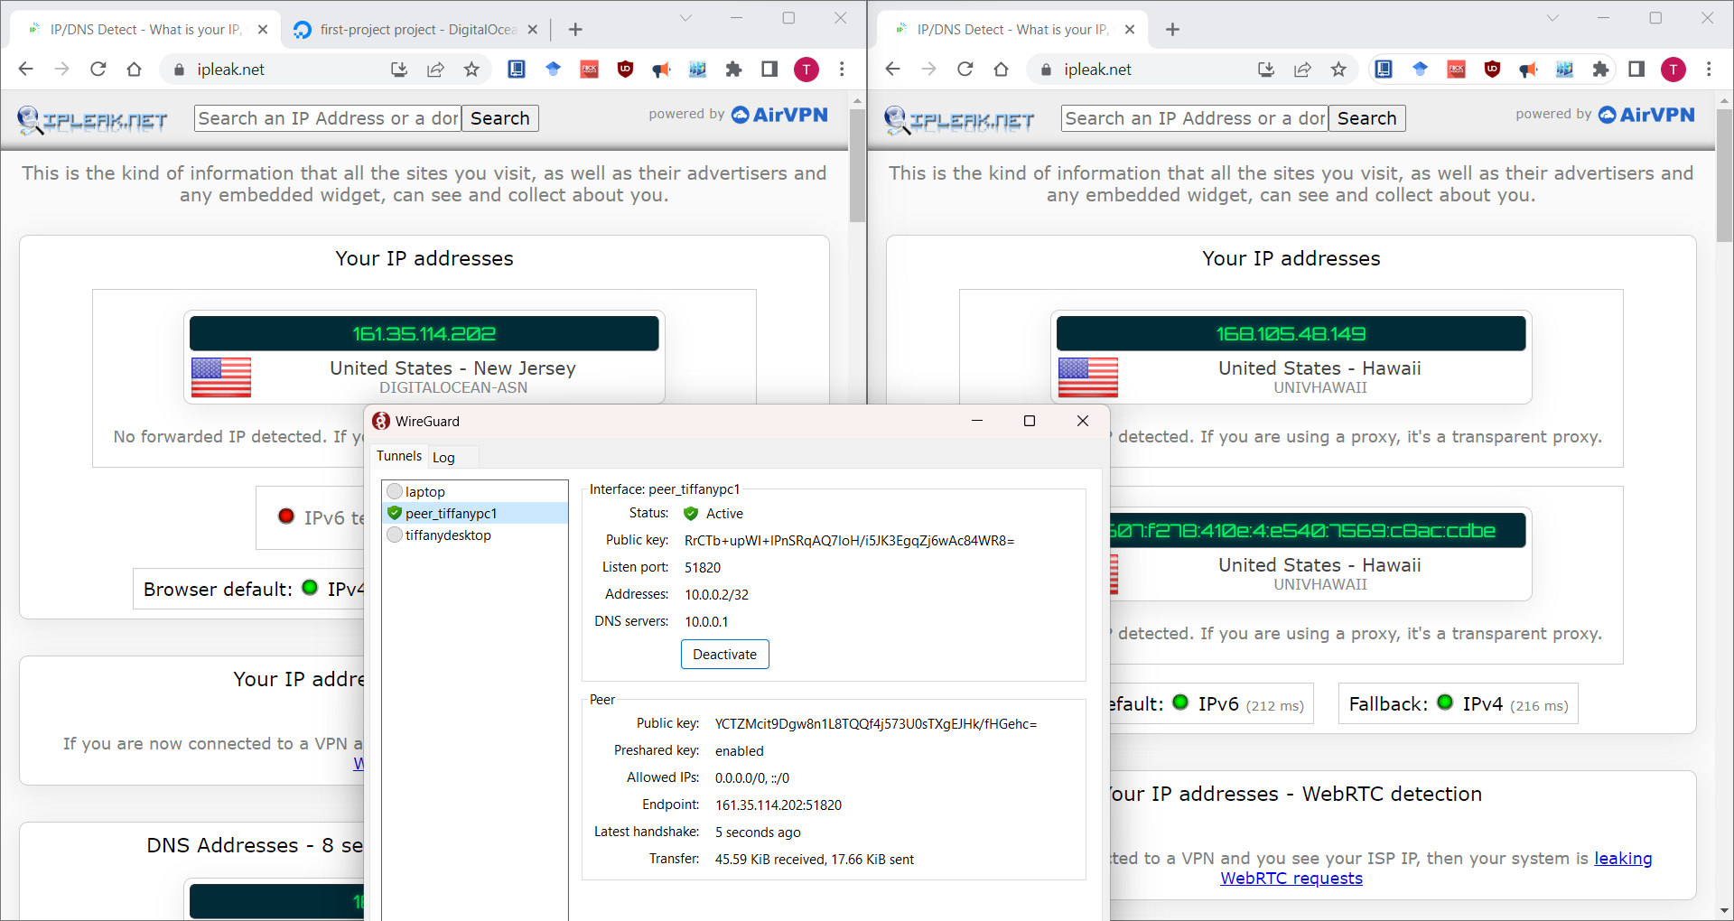Screen dimensions: 1734x921
Task: Open Chrome menu dots in left browser
Action: 842,70
